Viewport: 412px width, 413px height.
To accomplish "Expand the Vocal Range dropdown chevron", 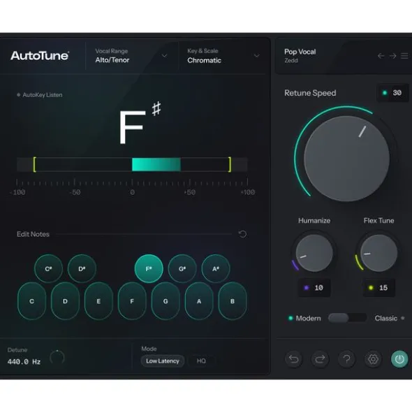I will pyautogui.click(x=164, y=56).
